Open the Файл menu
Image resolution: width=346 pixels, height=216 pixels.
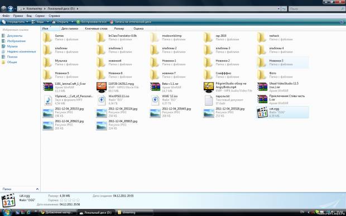6,16
